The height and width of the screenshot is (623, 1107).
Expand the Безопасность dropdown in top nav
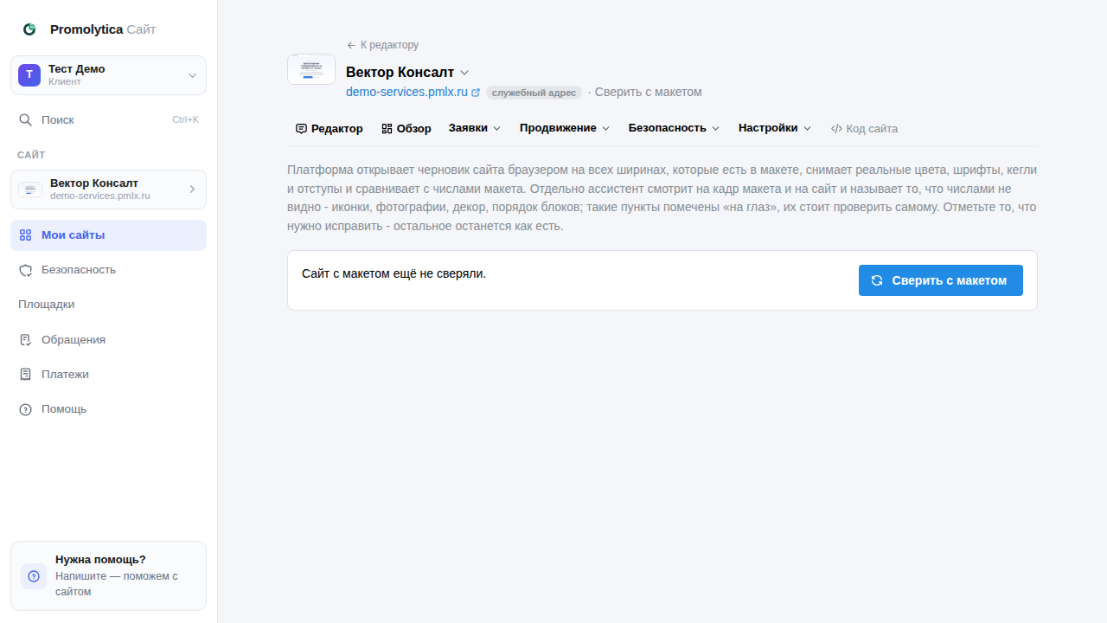coord(674,128)
